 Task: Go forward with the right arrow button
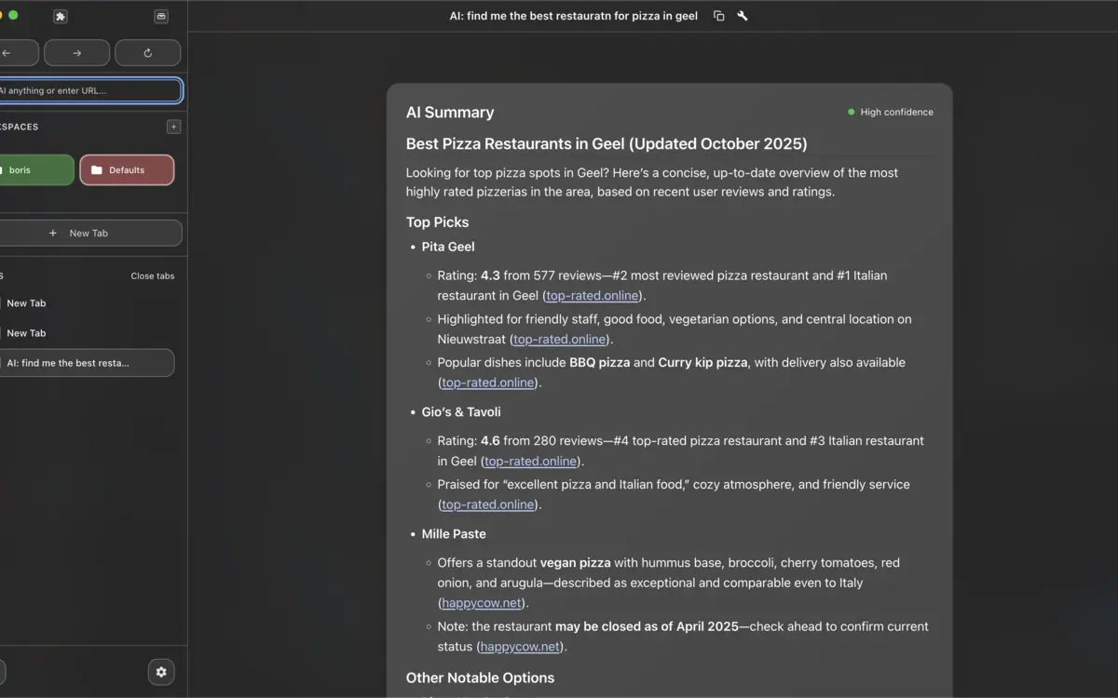(76, 53)
